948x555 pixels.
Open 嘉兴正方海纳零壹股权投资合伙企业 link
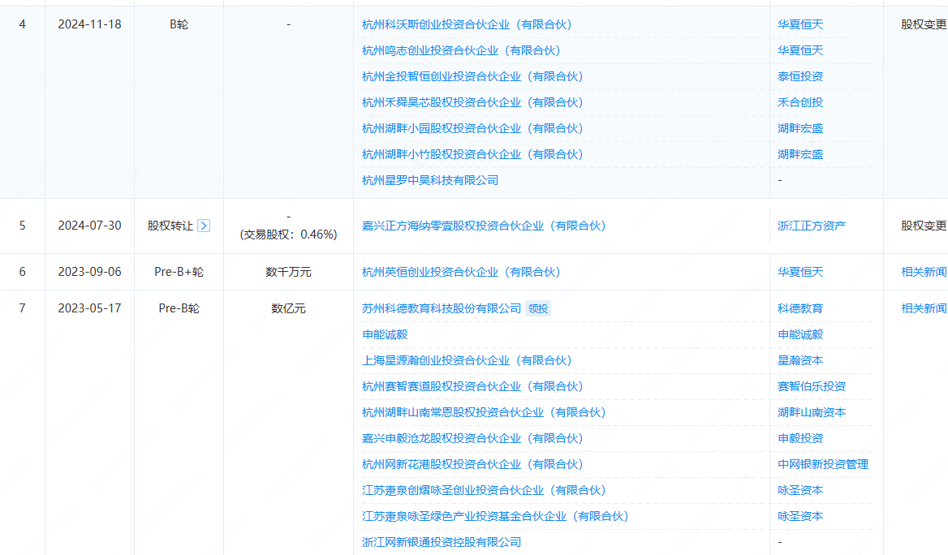pyautogui.click(x=484, y=226)
